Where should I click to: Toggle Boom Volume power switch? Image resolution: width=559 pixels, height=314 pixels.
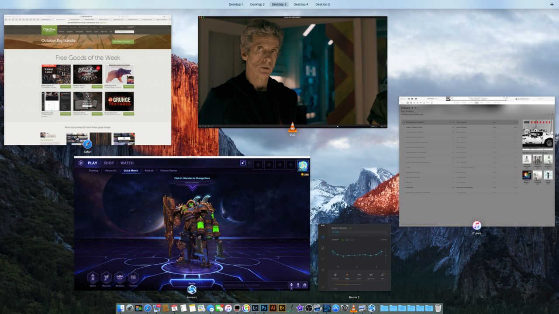[350, 228]
